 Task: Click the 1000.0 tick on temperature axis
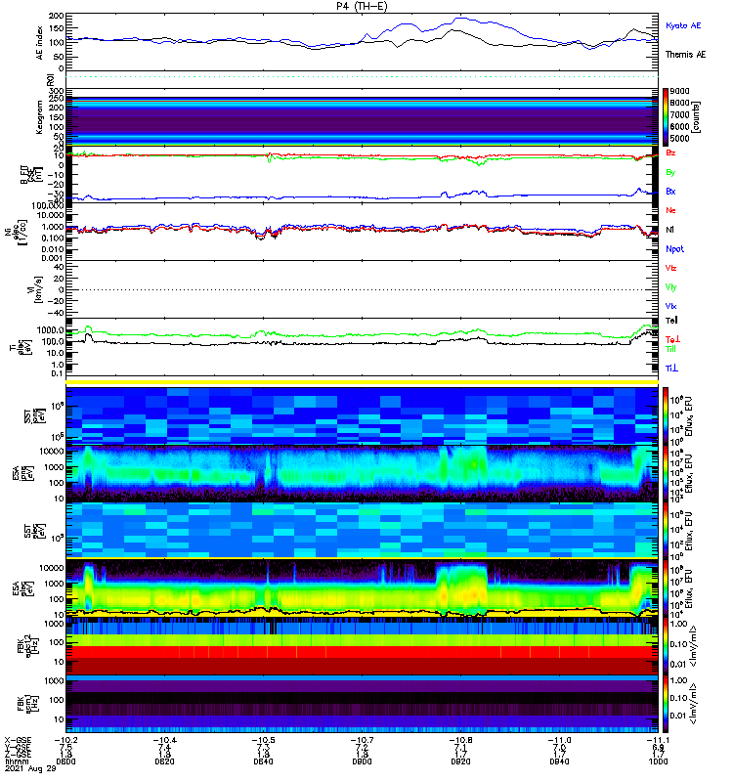coord(51,330)
